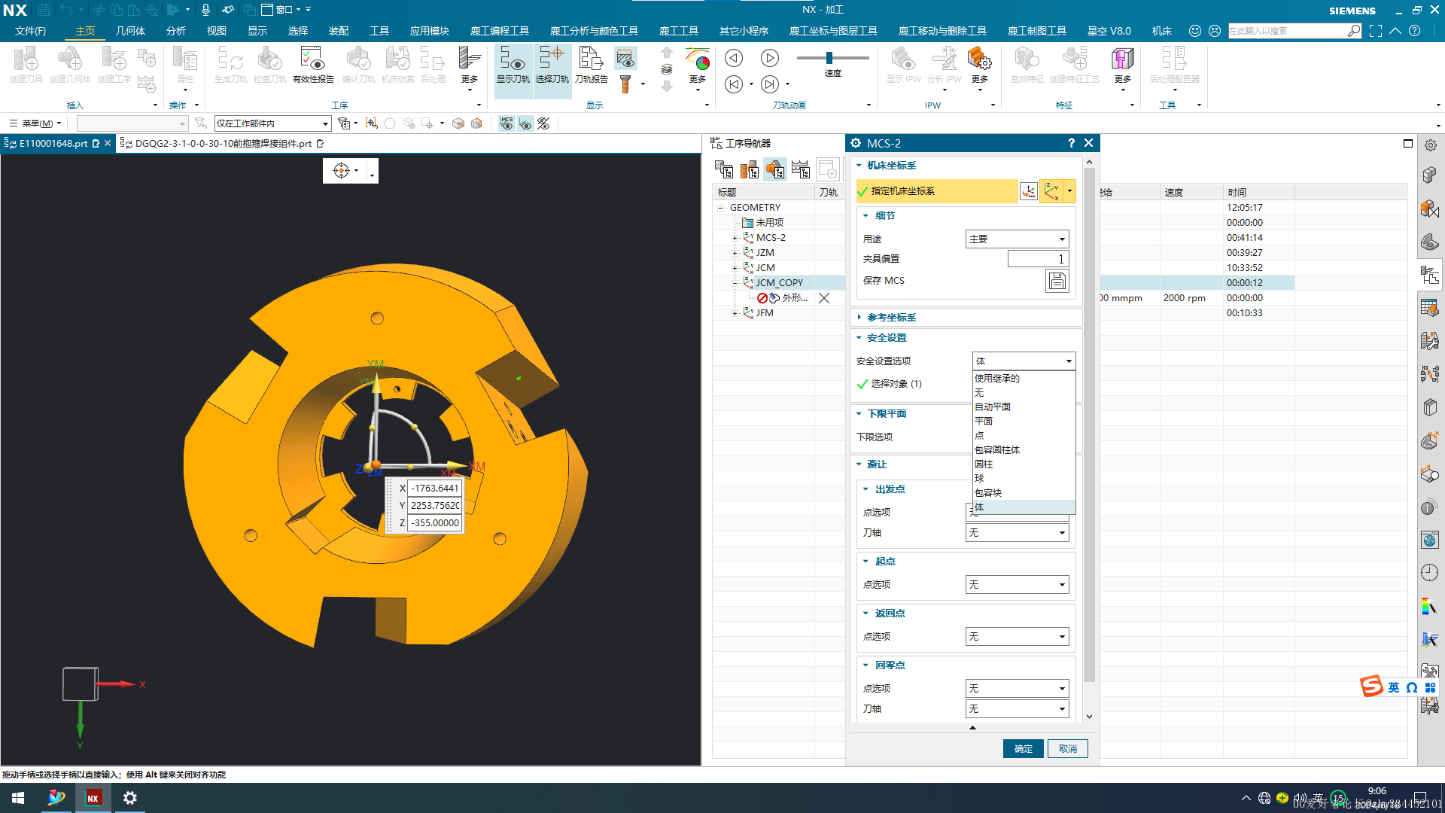Viewport: 1445px width, 813px height.
Task: Switch navigator to program order view
Action: click(x=724, y=169)
